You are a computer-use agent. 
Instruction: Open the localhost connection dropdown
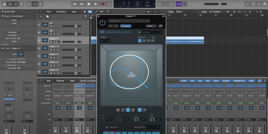[150, 32]
